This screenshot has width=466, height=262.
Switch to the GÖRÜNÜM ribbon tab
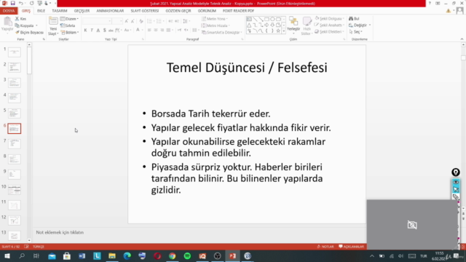pos(207,11)
